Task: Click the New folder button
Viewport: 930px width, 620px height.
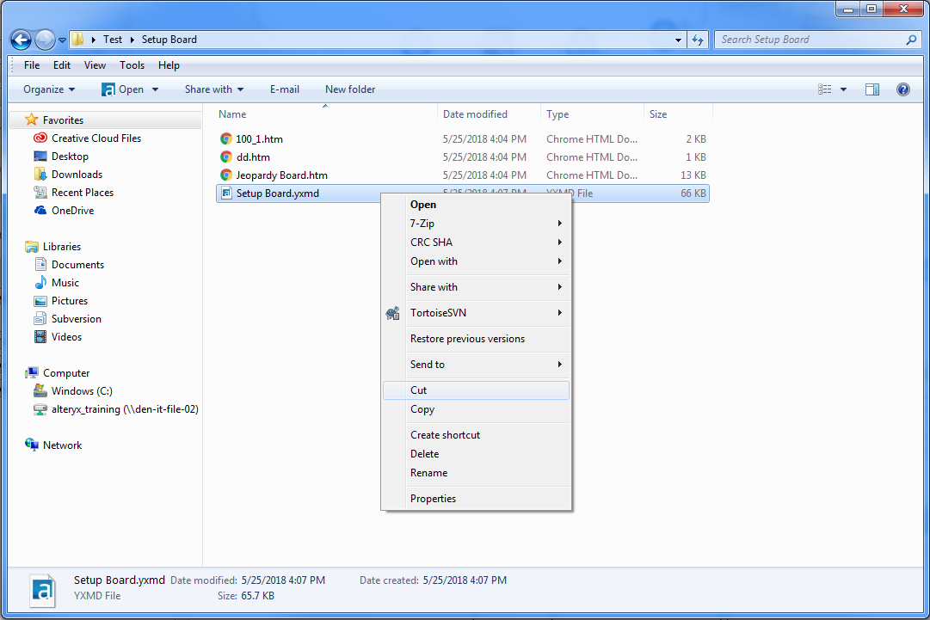Action: tap(349, 89)
